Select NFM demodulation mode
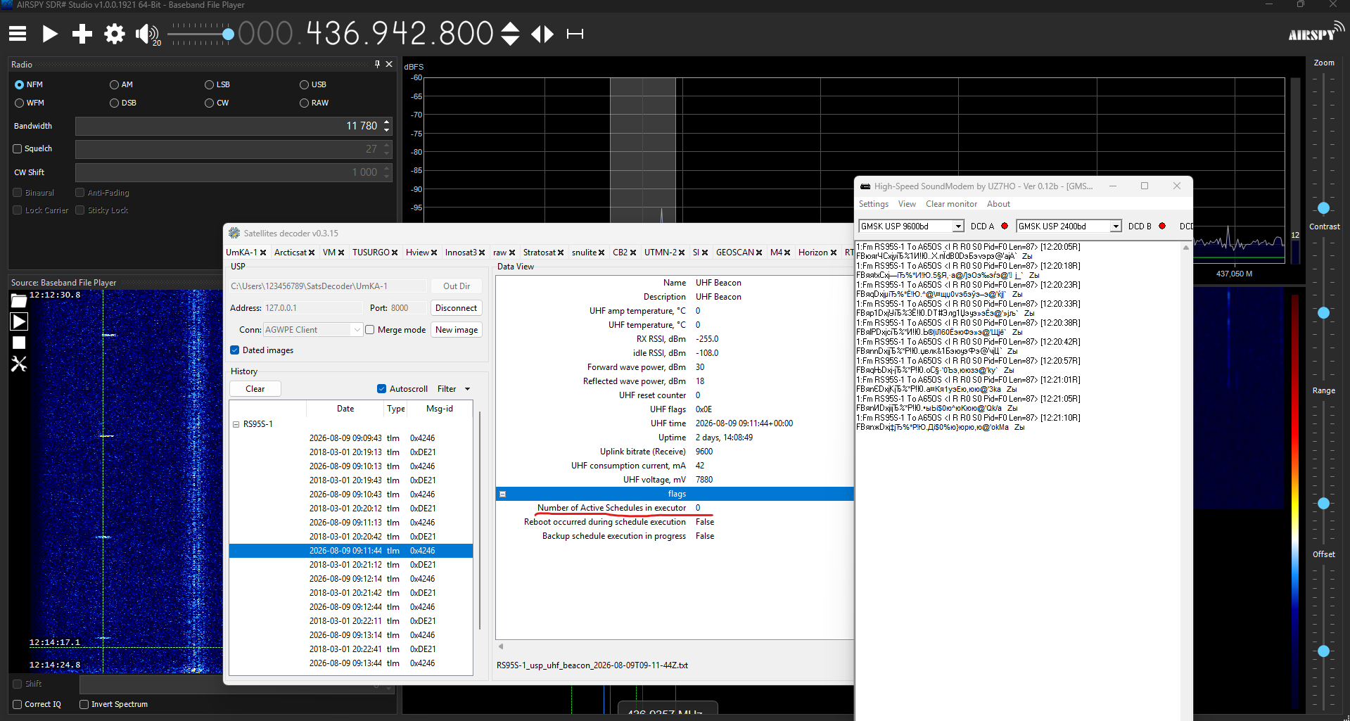The height and width of the screenshot is (721, 1350). pyautogui.click(x=20, y=84)
